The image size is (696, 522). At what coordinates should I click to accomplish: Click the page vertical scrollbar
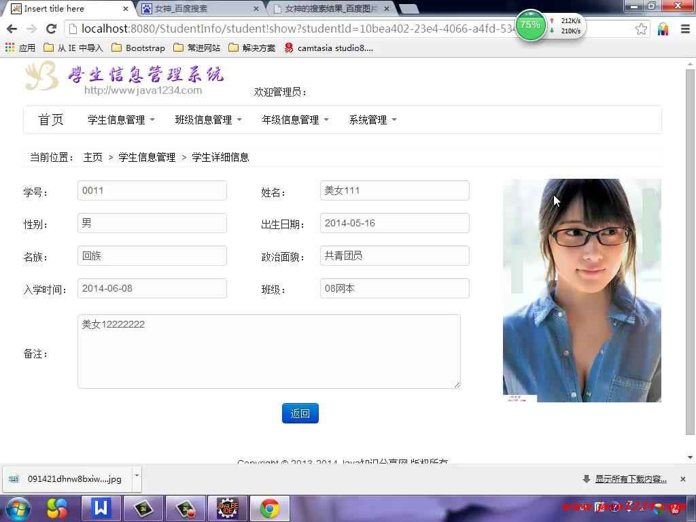[x=690, y=253]
